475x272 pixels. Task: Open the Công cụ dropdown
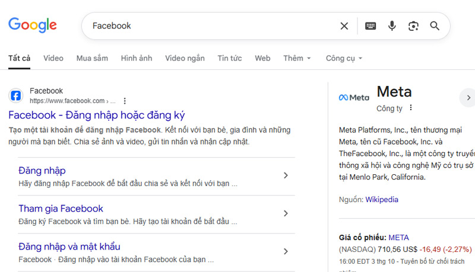(x=344, y=58)
